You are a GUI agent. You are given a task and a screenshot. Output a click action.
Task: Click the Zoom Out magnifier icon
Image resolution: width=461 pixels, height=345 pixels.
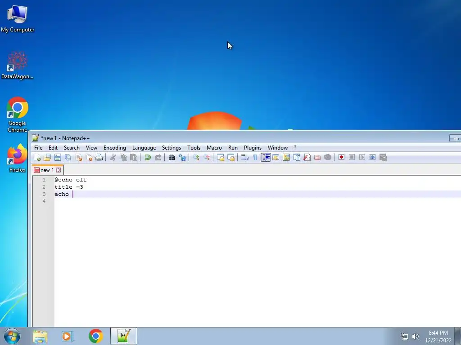(206, 158)
